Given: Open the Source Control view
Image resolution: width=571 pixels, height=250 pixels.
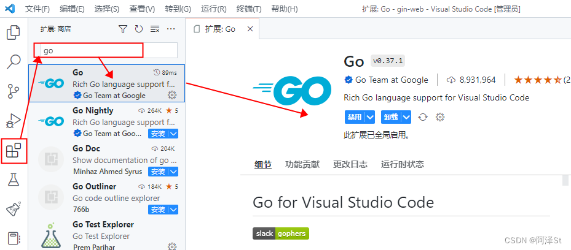Looking at the screenshot, I should [x=14, y=91].
